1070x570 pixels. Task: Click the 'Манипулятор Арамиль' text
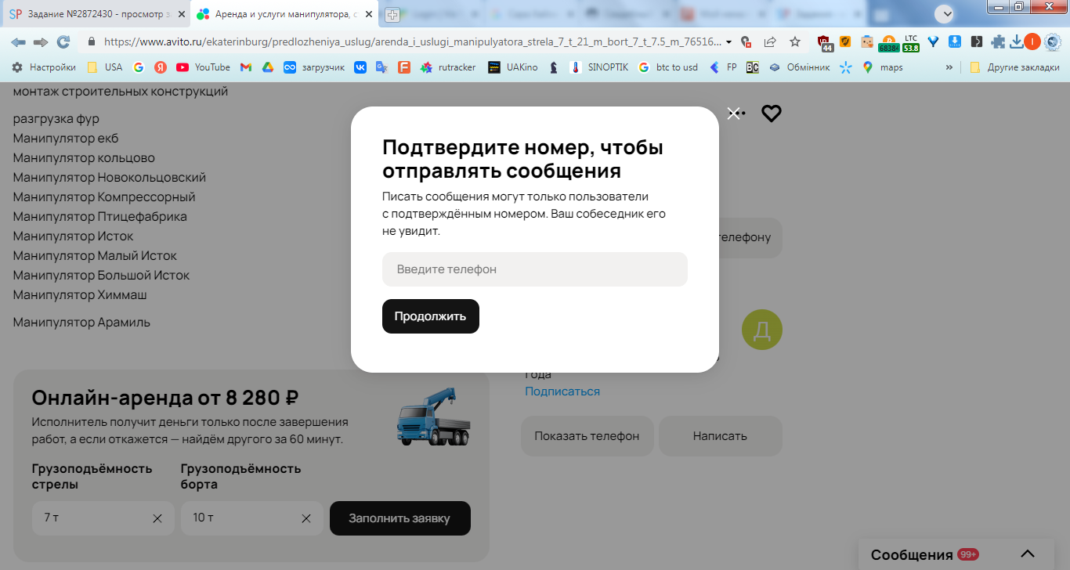point(81,323)
